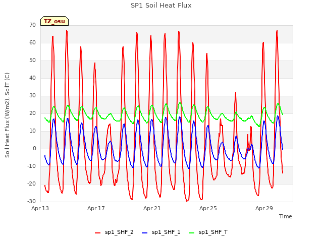The width and height of the screenshot is (323, 242).
Task: Click the Apr 21 x-axis tick label
Action: (x=152, y=208)
